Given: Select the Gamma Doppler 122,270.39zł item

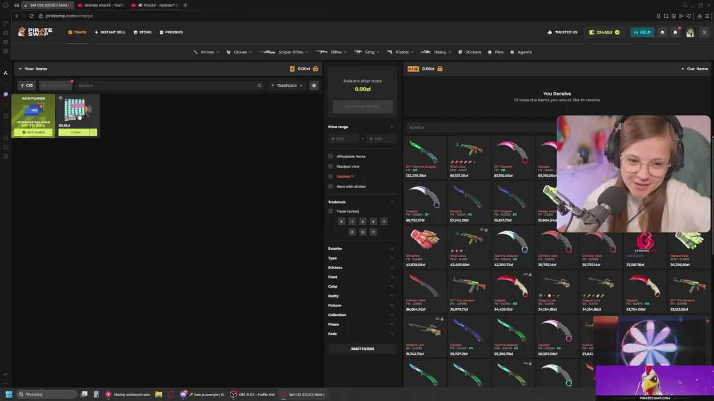Looking at the screenshot, I should coord(424,158).
